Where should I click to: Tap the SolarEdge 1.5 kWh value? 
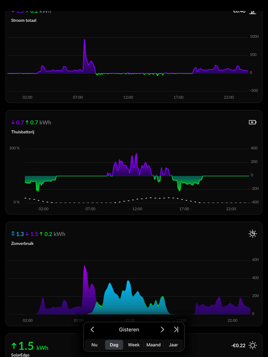29,346
